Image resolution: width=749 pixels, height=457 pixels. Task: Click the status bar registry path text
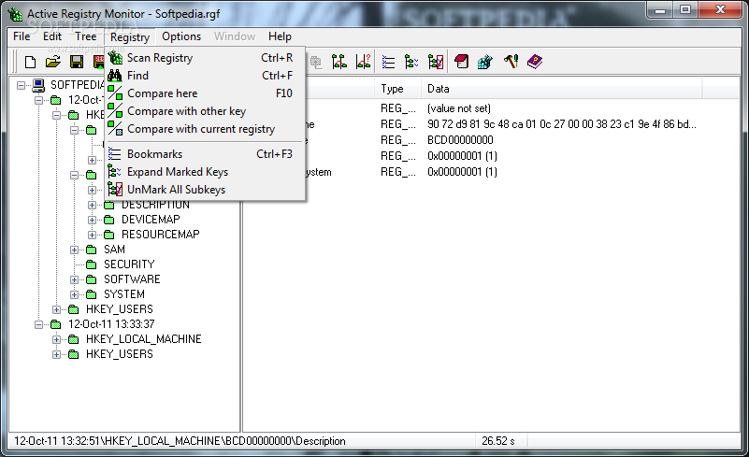(180, 441)
